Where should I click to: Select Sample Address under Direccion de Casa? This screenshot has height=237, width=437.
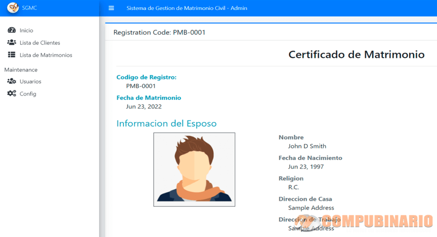point(311,208)
